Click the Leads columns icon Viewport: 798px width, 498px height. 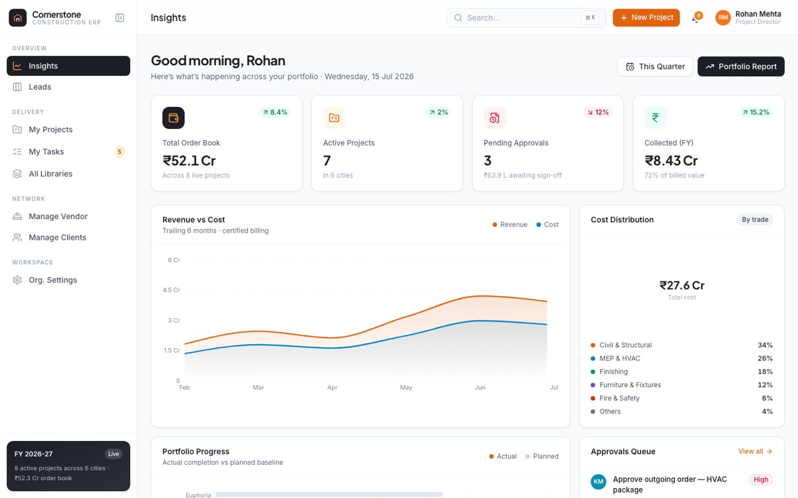pos(17,87)
